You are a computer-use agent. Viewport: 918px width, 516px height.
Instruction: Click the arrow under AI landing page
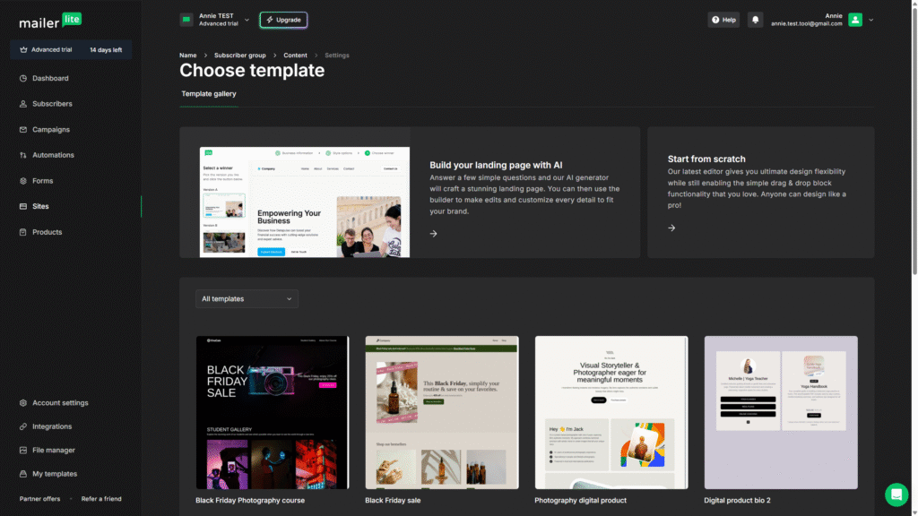point(433,234)
